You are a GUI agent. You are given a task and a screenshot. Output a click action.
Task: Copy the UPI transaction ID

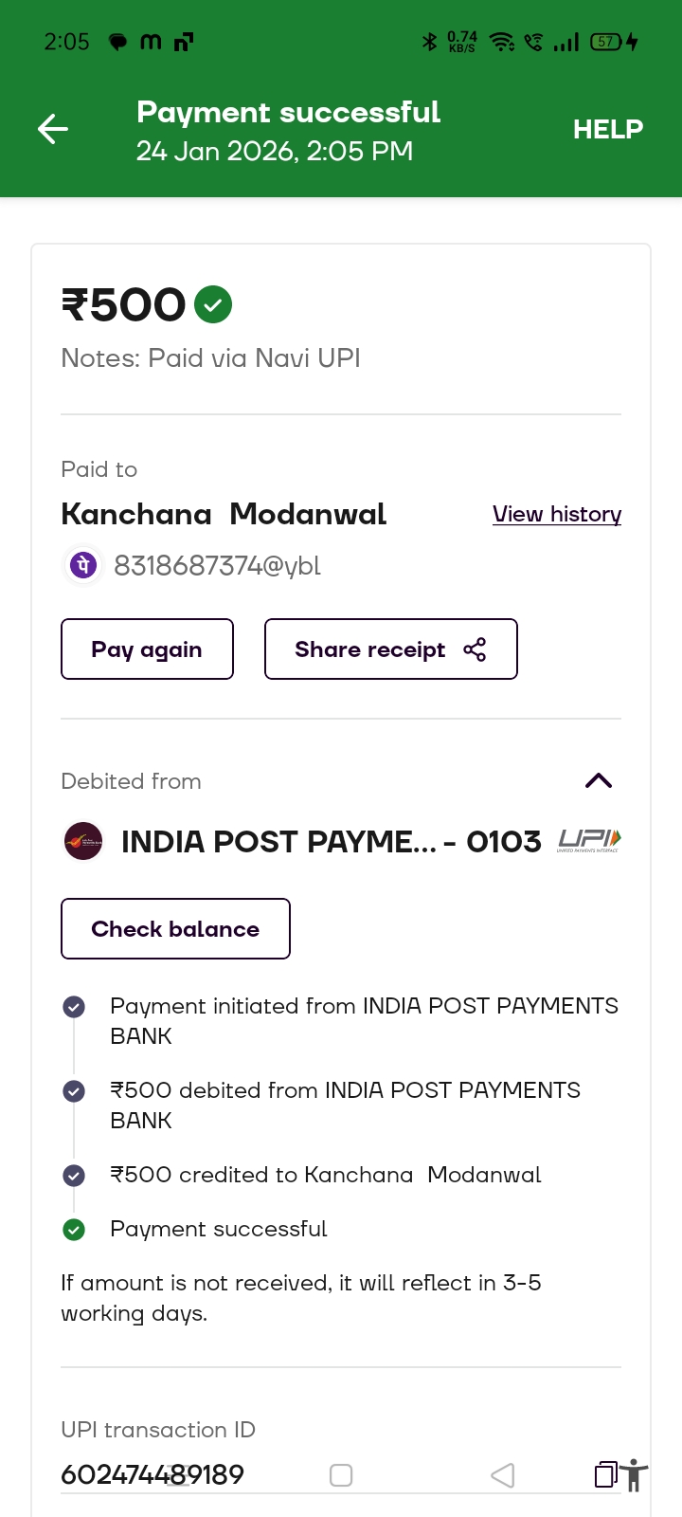pos(605,1474)
